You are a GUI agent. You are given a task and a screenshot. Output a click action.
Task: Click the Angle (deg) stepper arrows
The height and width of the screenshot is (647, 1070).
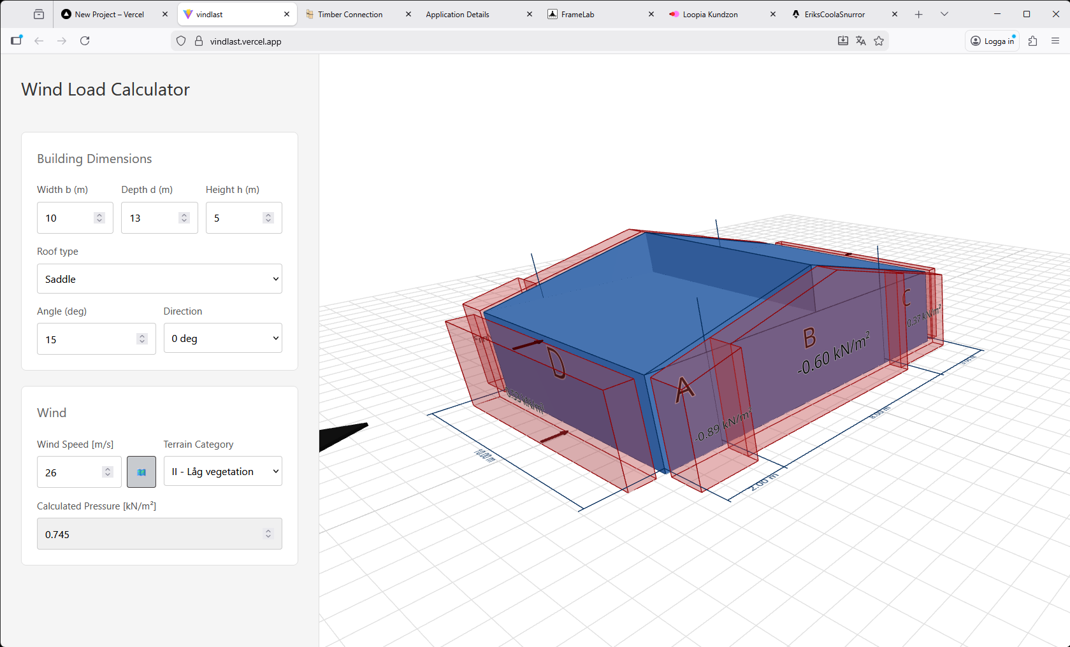[142, 339]
